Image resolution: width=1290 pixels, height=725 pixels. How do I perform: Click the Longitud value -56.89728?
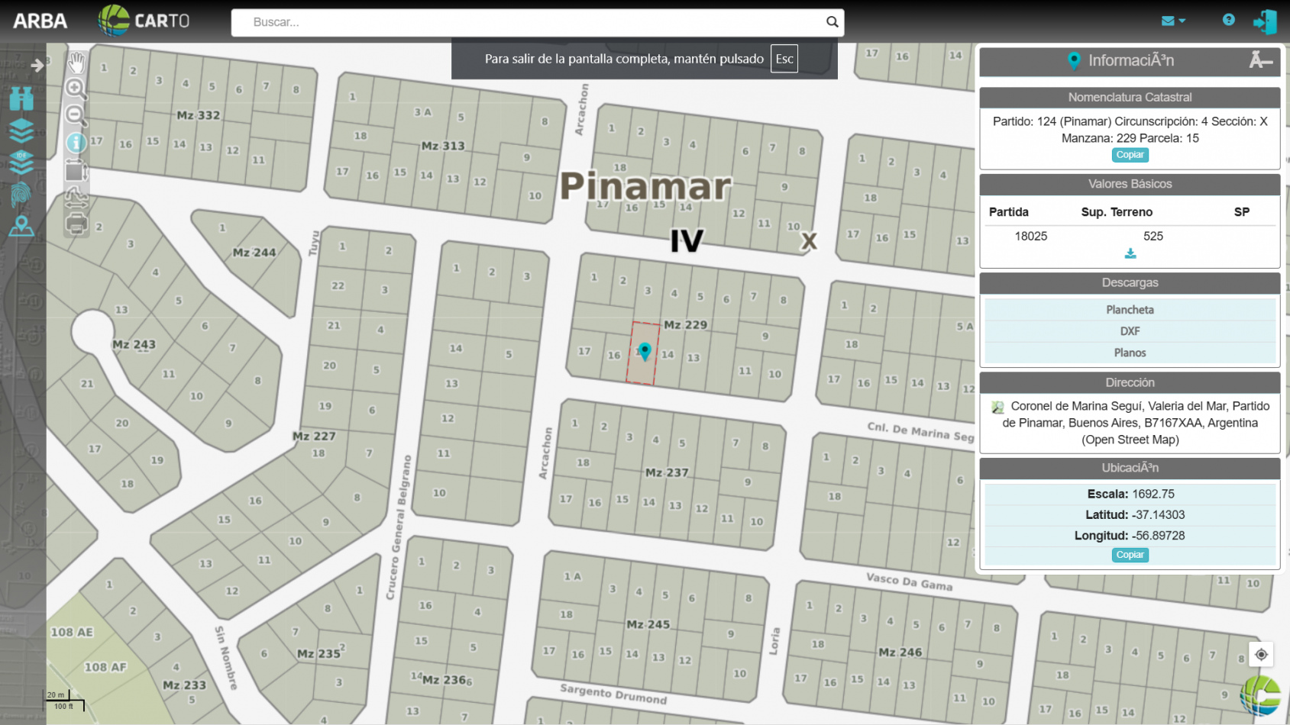click(x=1158, y=536)
